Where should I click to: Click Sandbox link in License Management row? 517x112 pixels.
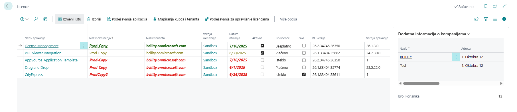210,46
